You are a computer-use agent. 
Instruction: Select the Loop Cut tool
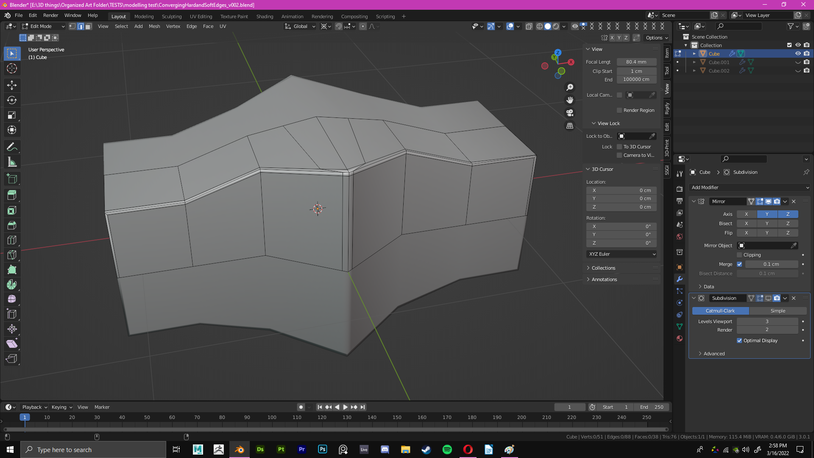(x=12, y=240)
